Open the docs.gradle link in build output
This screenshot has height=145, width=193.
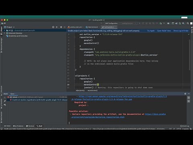click(155, 114)
